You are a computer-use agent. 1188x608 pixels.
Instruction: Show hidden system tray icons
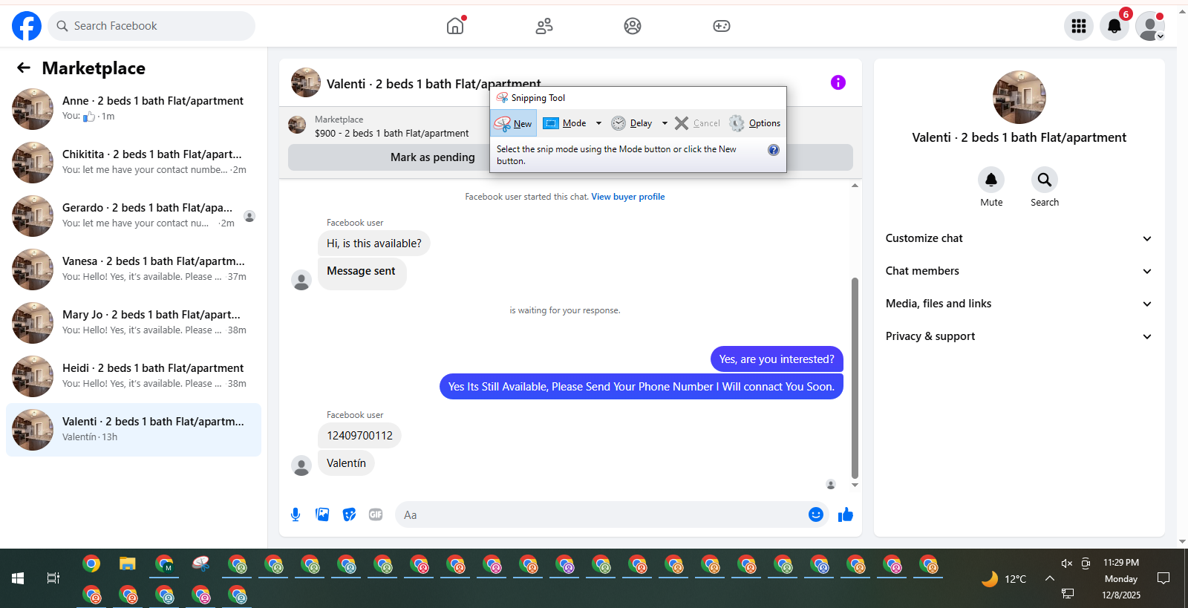1050,578
